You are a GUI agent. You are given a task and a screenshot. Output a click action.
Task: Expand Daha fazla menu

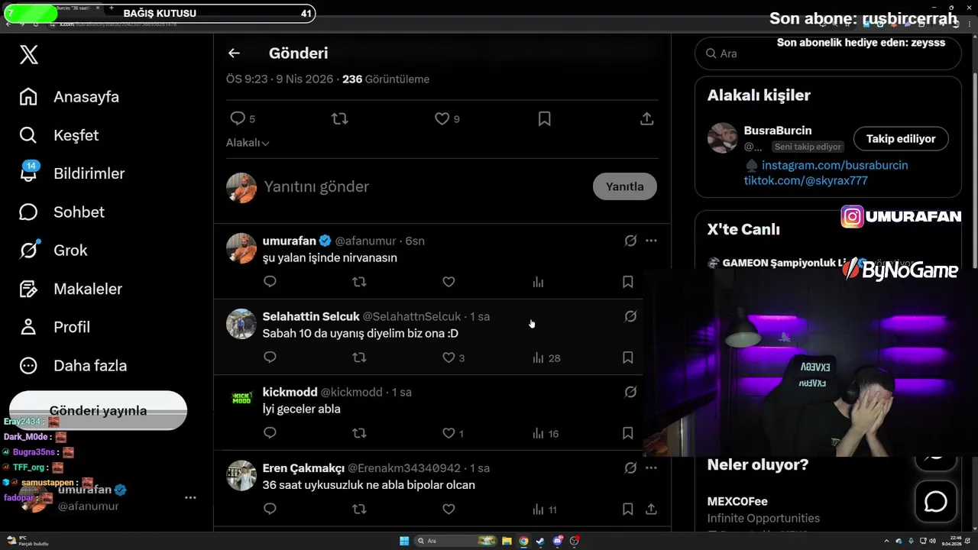tap(73, 365)
